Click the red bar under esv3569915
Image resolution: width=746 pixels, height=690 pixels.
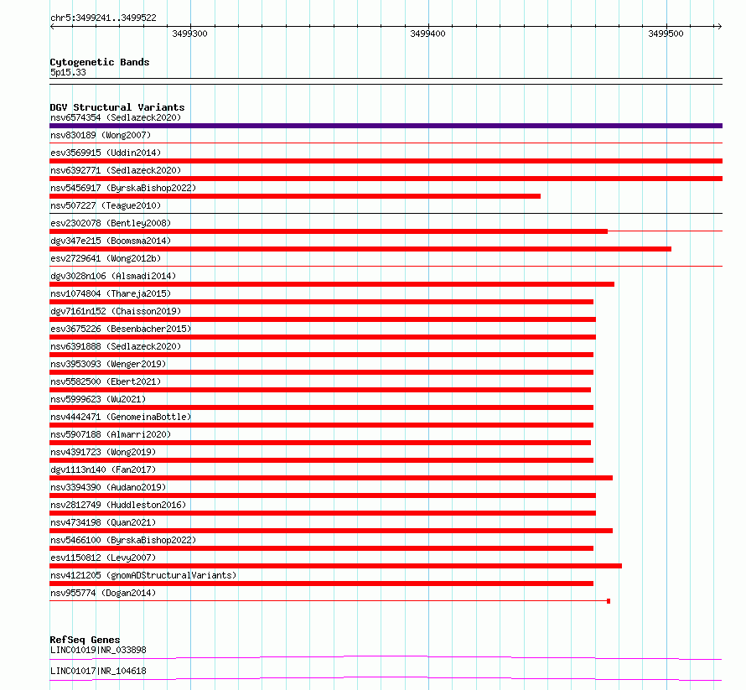coord(386,161)
